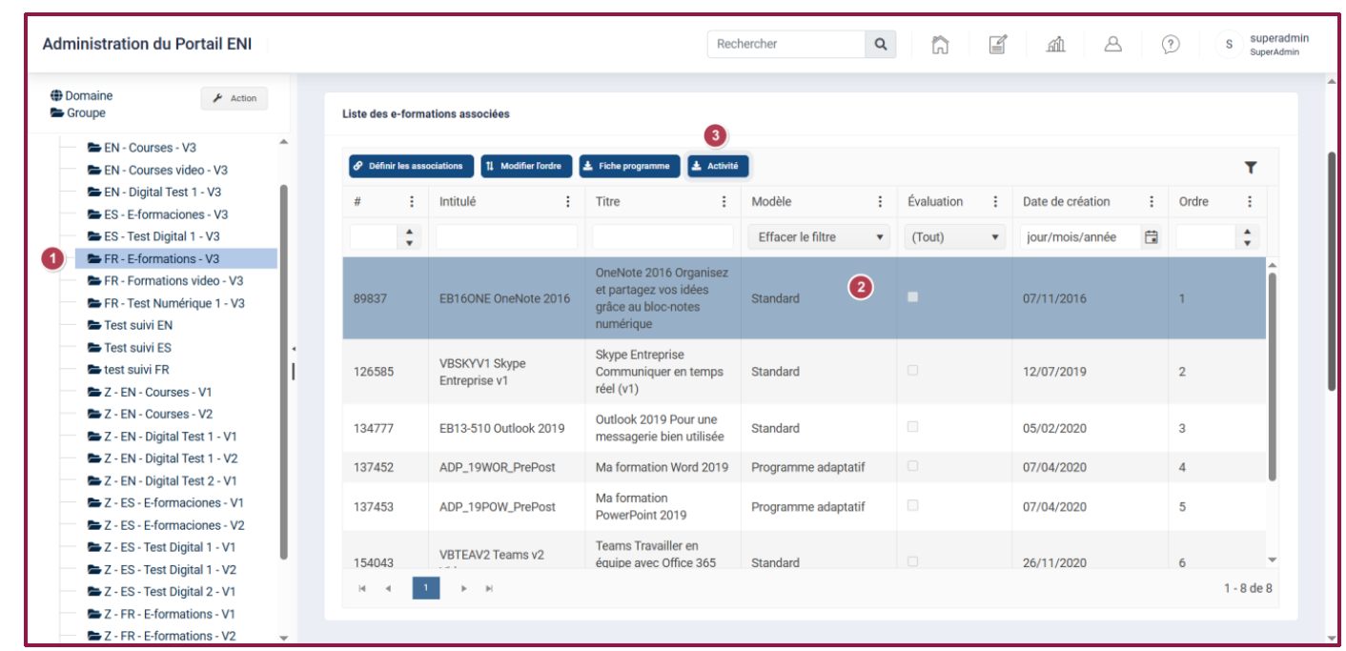Open the home icon in header
The image size is (1346, 651).
pos(940,44)
